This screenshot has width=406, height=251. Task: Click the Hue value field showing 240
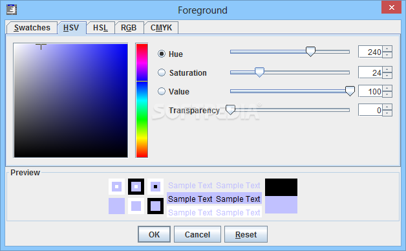[370, 52]
